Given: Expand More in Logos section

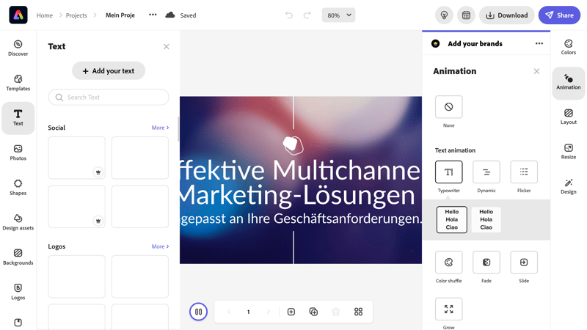Looking at the screenshot, I should (x=160, y=246).
